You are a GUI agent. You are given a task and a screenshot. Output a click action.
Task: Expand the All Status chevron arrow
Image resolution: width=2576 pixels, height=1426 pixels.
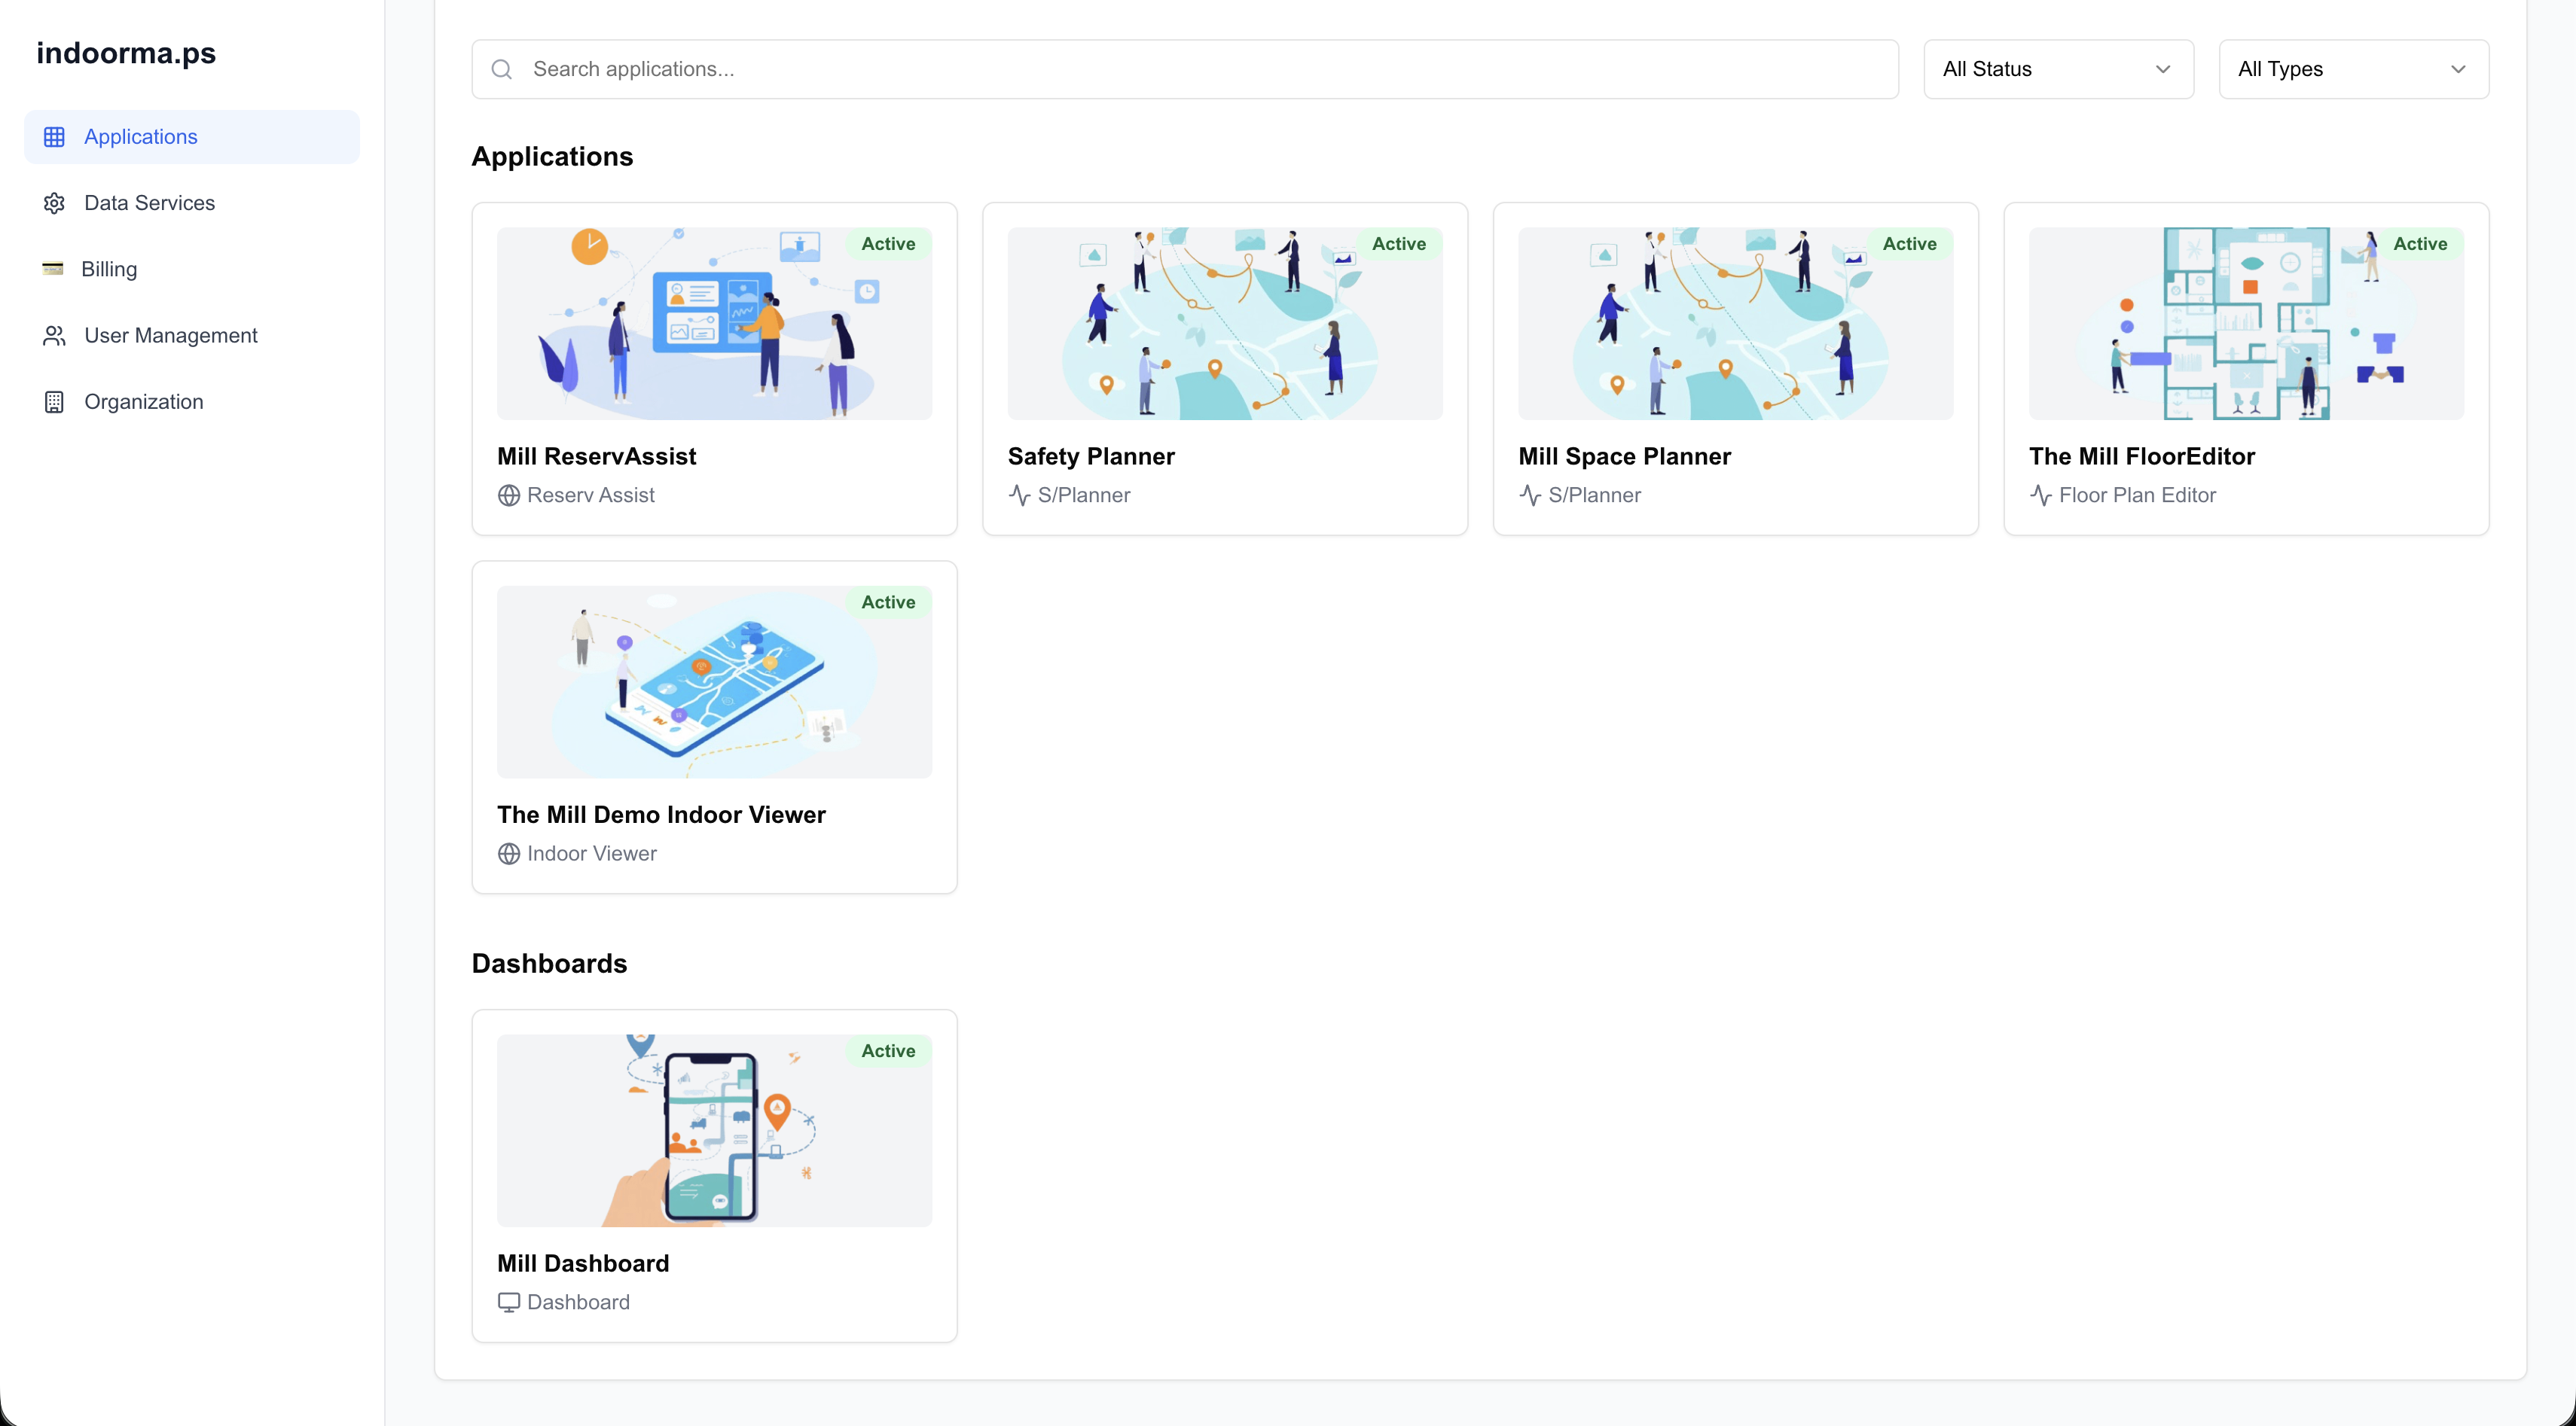2163,69
